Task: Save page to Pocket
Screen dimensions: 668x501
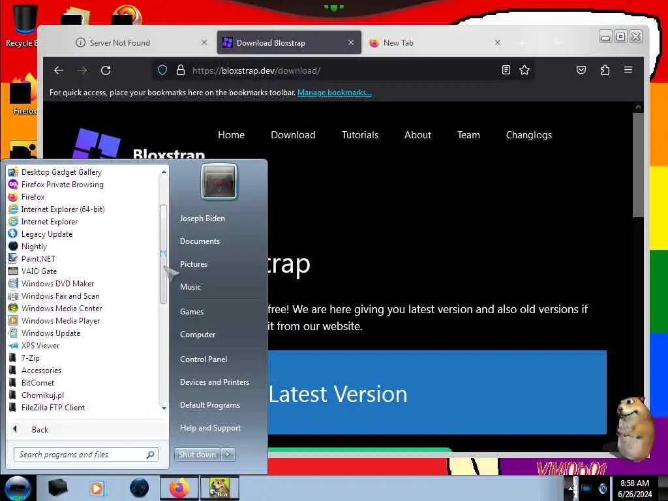Action: [x=581, y=70]
